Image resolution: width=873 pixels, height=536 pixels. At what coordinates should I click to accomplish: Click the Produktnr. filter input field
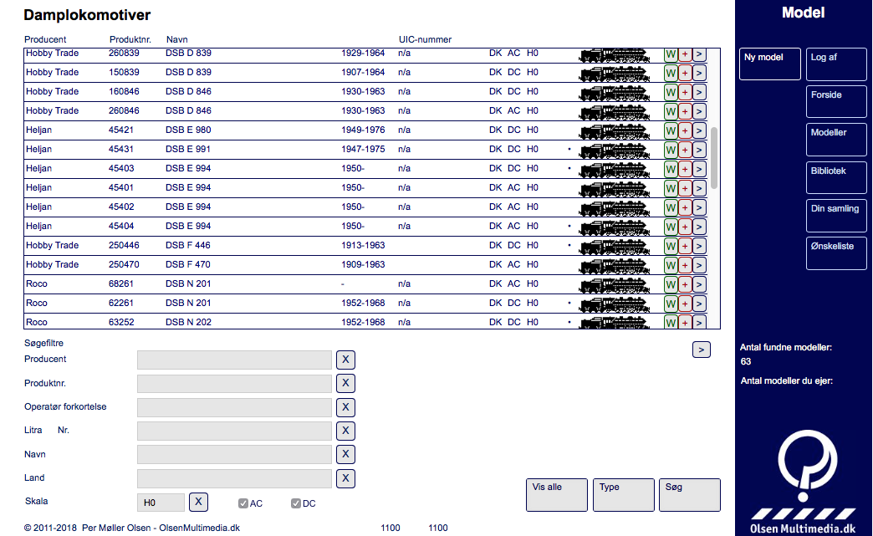click(x=234, y=383)
